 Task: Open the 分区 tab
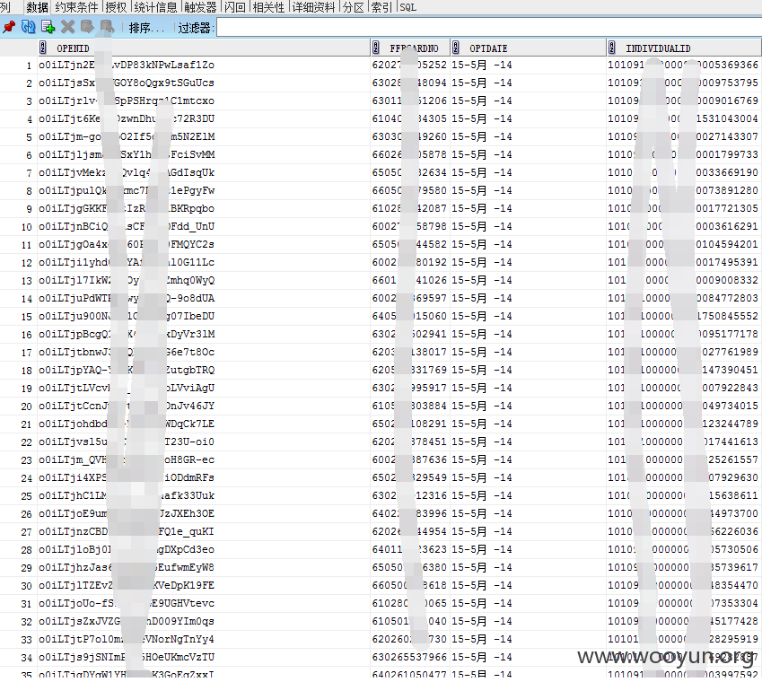[354, 7]
